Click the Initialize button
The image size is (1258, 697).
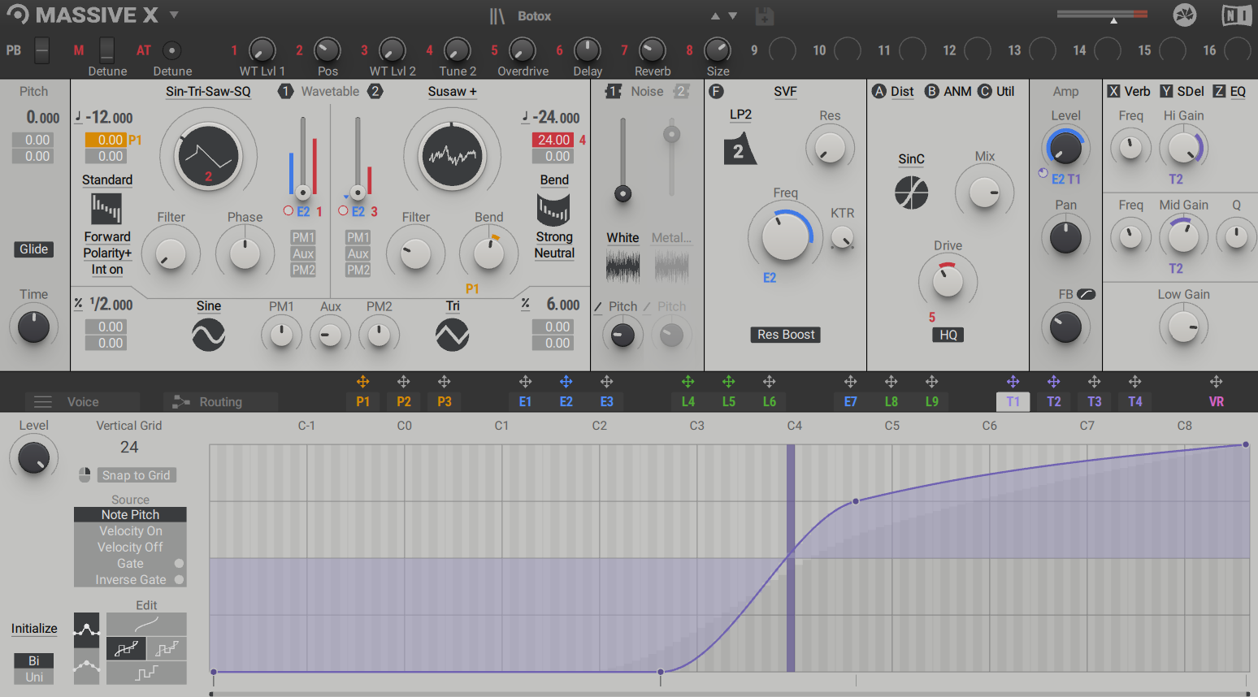(34, 629)
